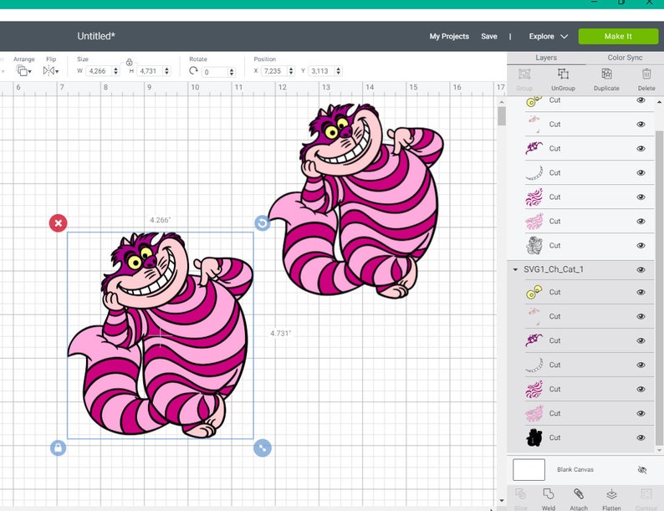Click the Weld tool icon
This screenshot has height=511, width=664.
pos(549,494)
